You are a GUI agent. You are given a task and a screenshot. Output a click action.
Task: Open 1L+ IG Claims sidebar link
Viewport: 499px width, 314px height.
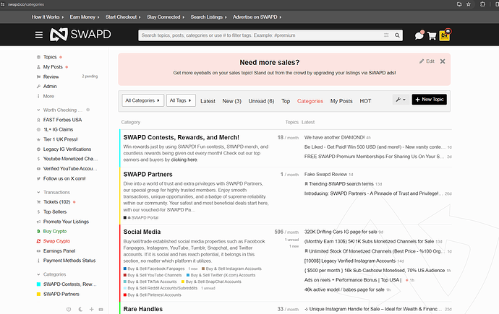pos(59,129)
